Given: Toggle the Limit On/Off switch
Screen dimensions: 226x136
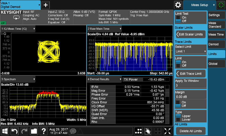Looking at the screenshot, I should click(x=178, y=63).
